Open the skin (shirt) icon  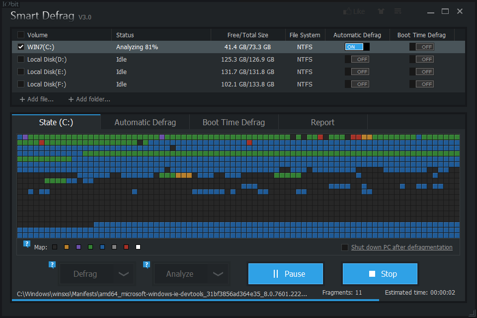tap(381, 11)
